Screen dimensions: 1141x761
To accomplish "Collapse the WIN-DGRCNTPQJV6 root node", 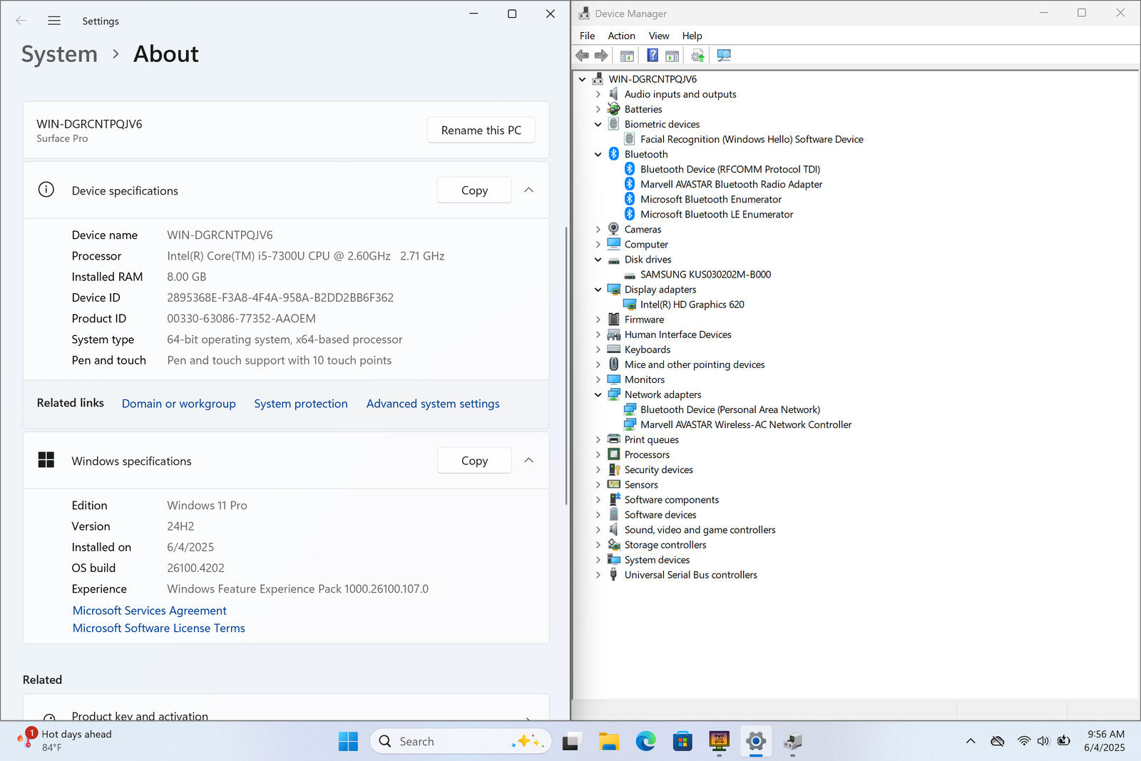I will [x=583, y=79].
